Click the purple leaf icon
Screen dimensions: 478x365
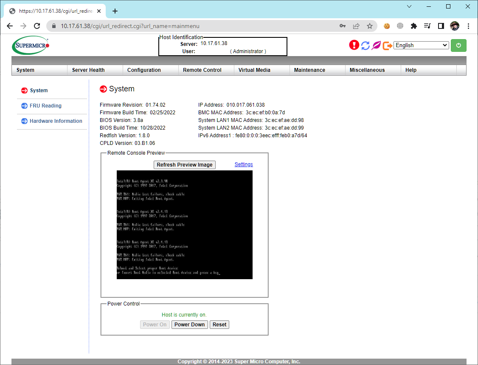(x=376, y=45)
